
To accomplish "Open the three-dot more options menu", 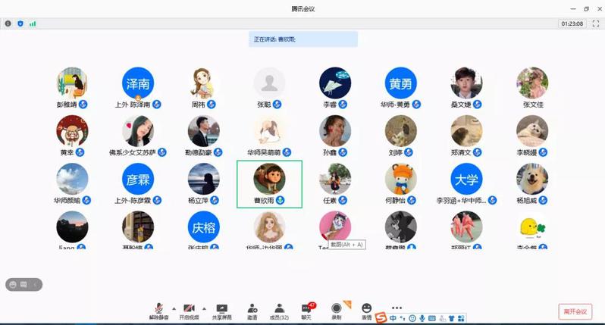I will (x=397, y=308).
